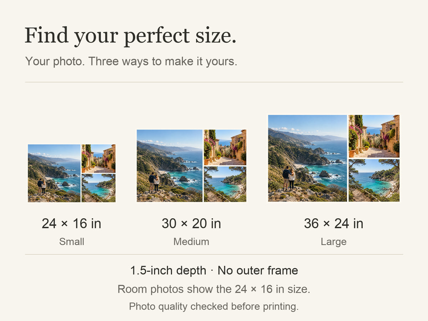Select the village street photo in the small collage
The width and height of the screenshot is (428, 321).
point(98,158)
